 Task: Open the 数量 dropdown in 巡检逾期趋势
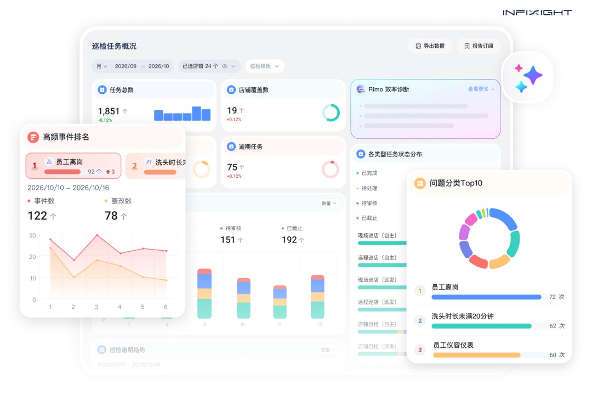pos(328,349)
